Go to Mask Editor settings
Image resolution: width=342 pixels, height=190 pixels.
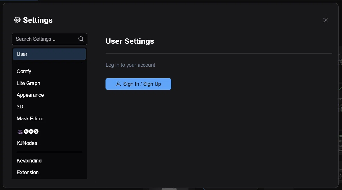(x=49, y=118)
